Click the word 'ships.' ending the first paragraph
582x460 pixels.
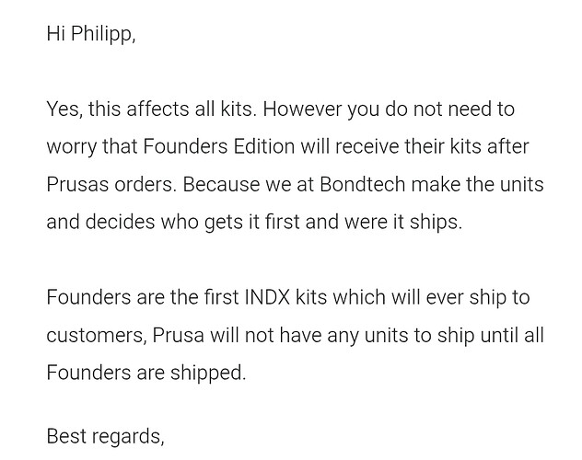436,223
